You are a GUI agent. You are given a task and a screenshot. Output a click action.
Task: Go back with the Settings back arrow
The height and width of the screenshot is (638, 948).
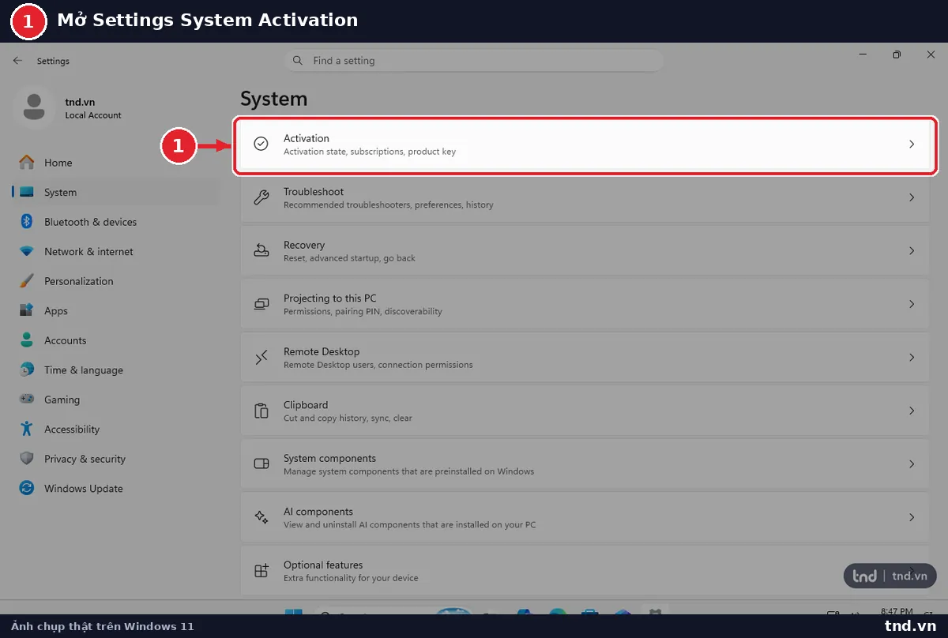[x=17, y=61]
